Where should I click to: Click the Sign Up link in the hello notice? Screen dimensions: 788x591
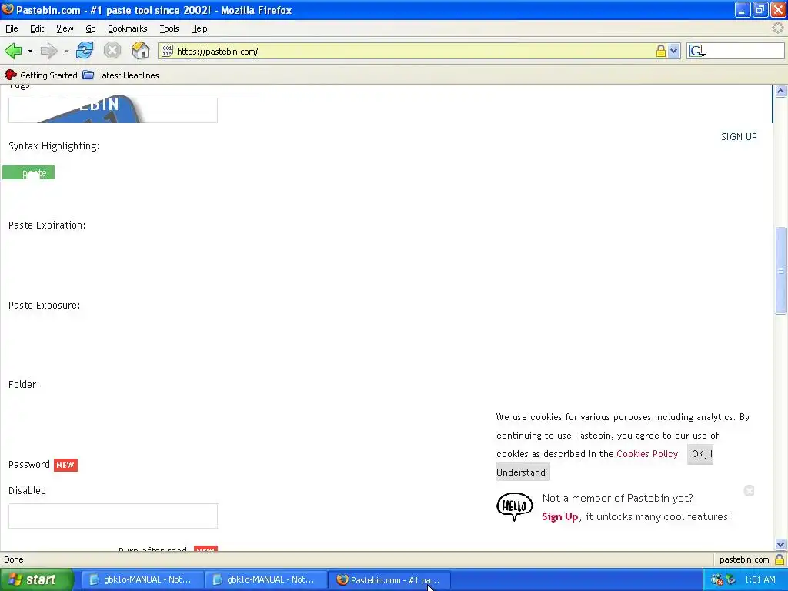(560, 516)
